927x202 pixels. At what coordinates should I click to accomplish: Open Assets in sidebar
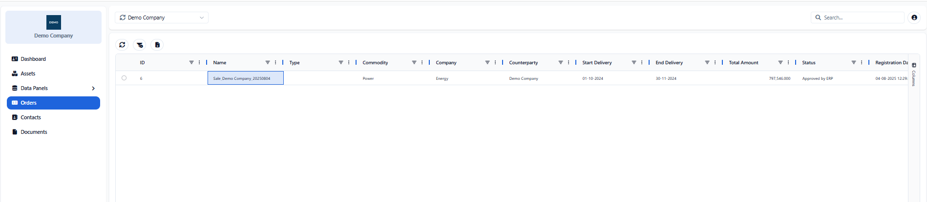tap(53, 73)
